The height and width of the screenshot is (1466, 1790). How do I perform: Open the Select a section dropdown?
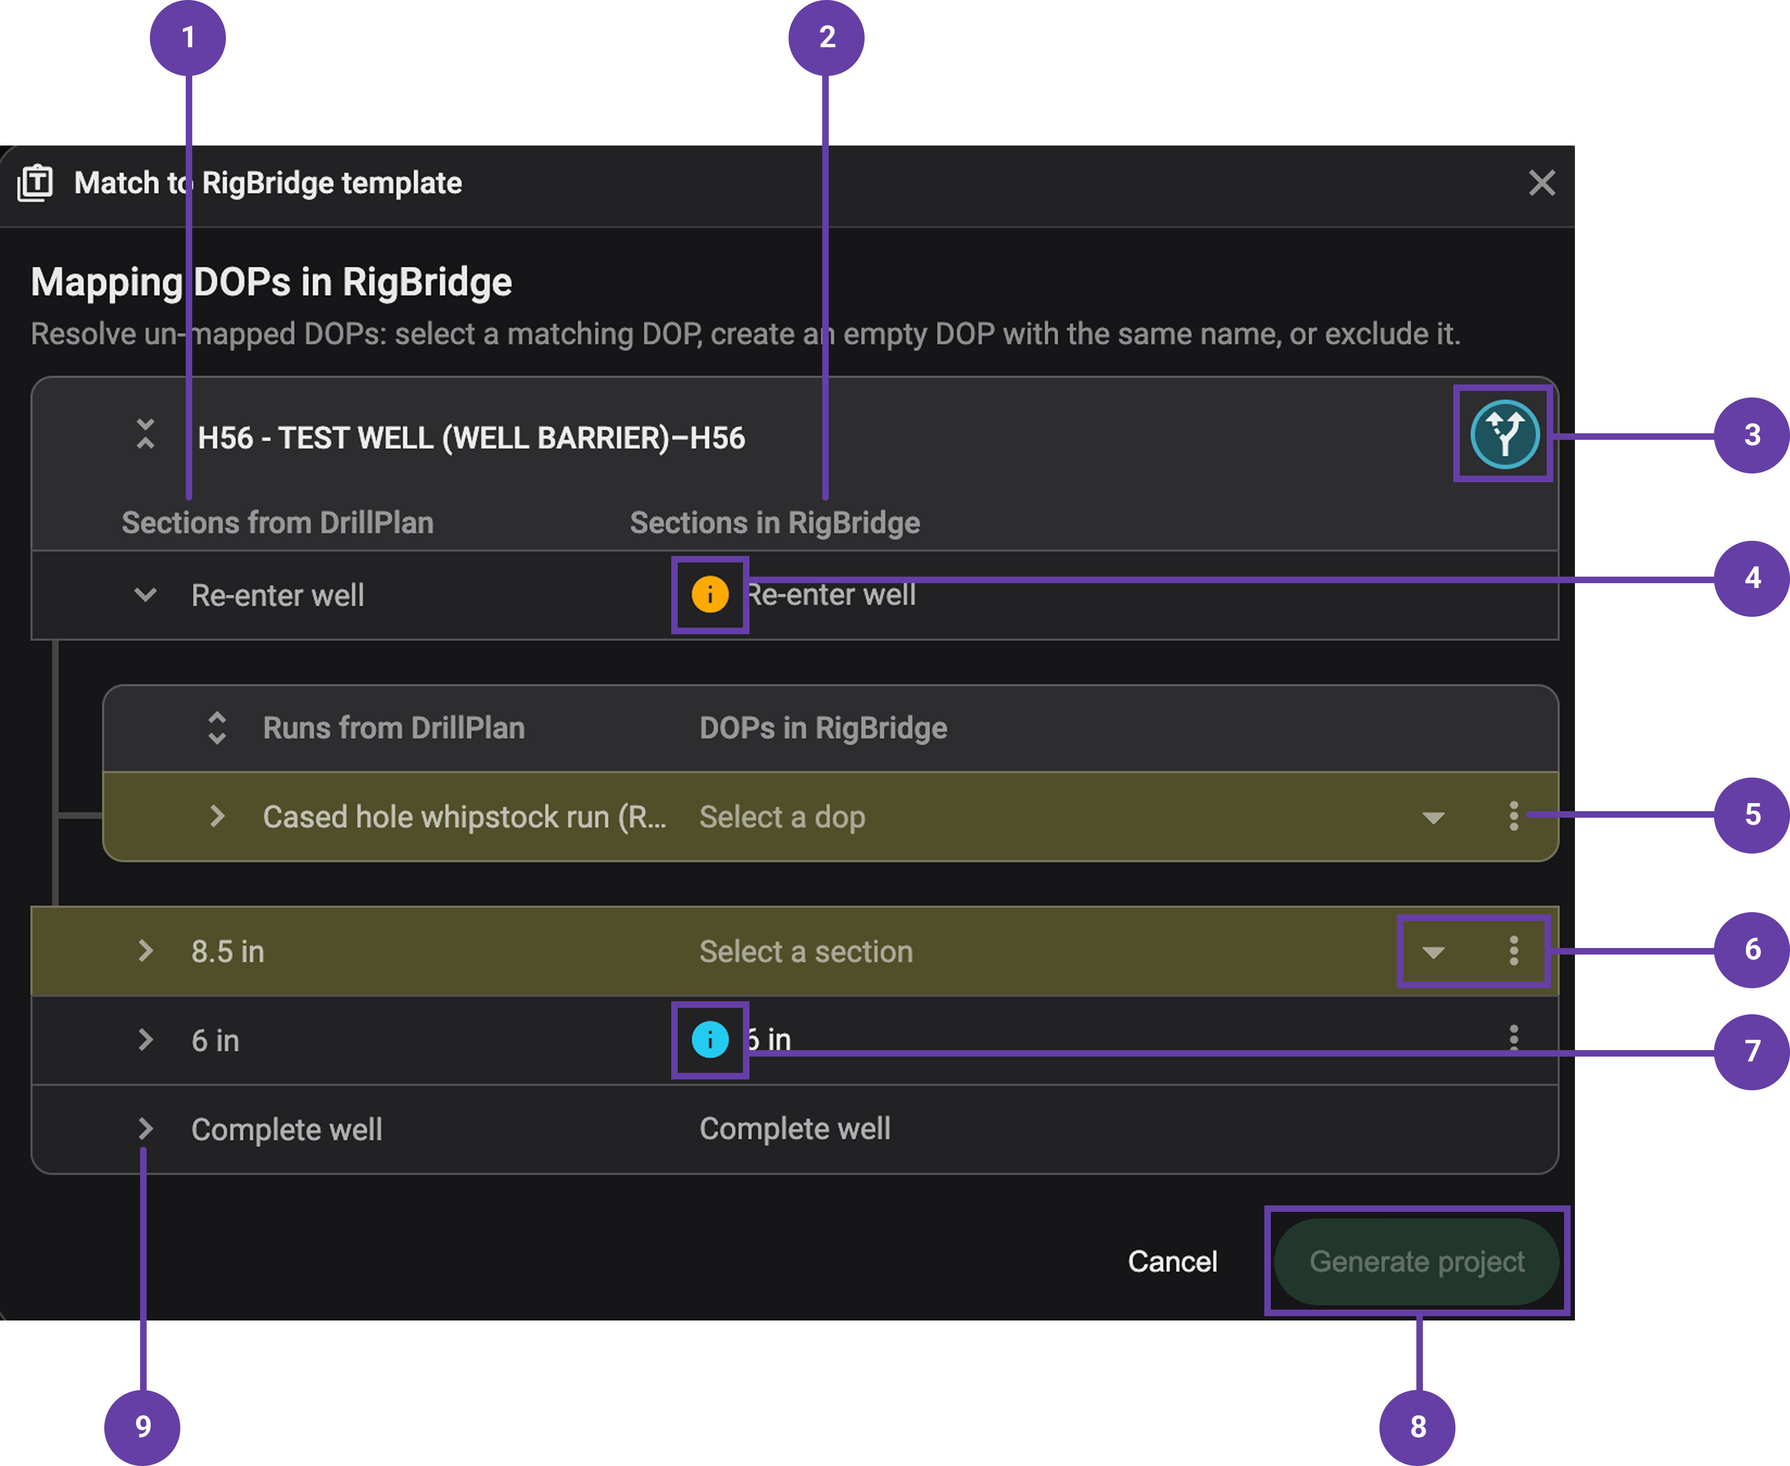[x=1434, y=951]
